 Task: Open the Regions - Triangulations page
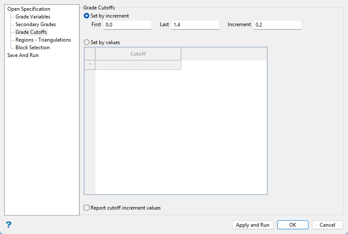(x=43, y=40)
